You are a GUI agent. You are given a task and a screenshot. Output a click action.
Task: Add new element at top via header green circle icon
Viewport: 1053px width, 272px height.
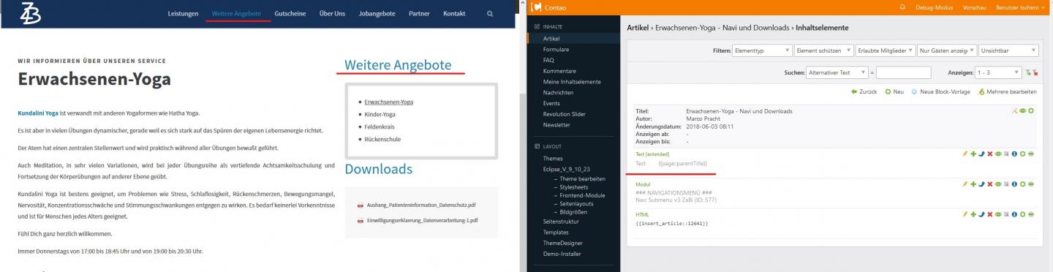1031,110
